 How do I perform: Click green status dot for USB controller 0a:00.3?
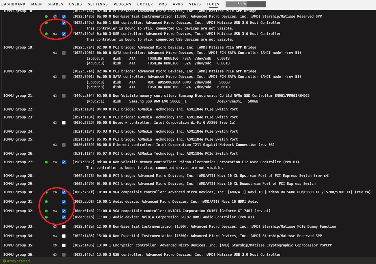(46, 34)
